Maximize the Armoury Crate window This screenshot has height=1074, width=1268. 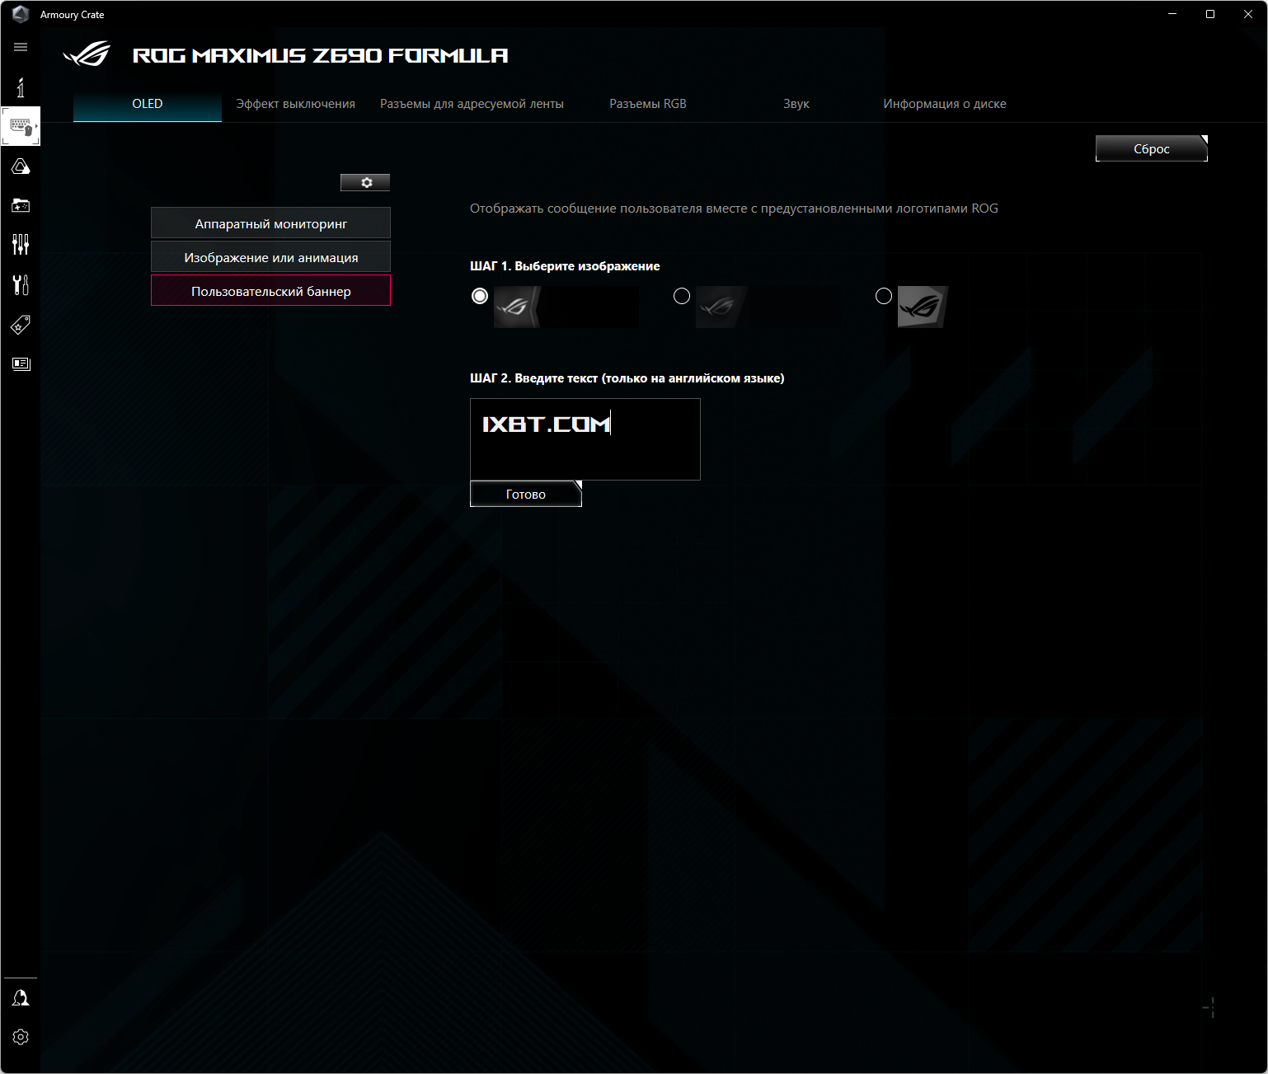pos(1210,14)
